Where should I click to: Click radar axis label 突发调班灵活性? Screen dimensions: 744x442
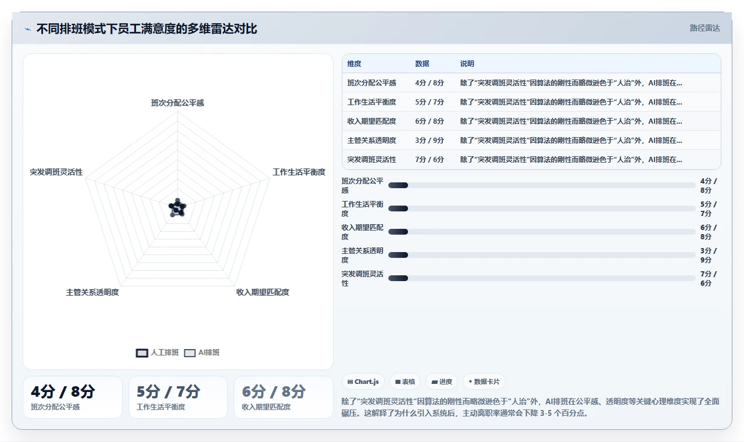pyautogui.click(x=56, y=172)
